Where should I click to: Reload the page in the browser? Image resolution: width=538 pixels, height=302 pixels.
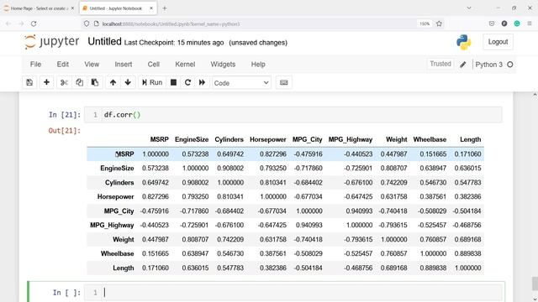(x=34, y=23)
